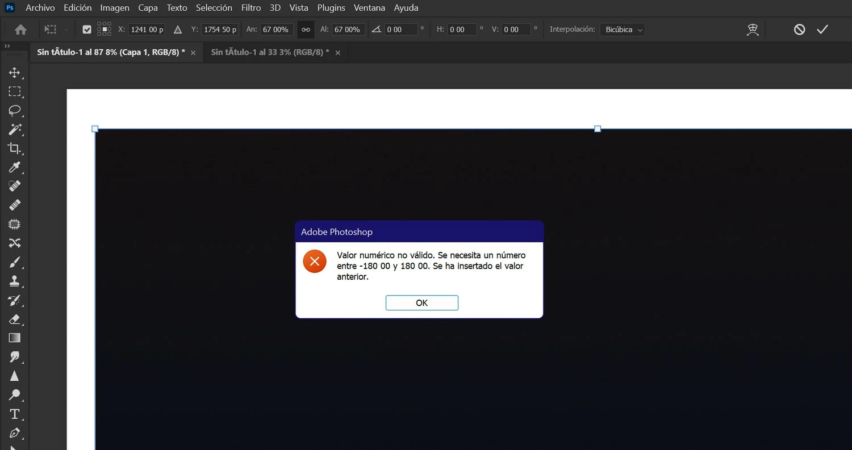Select the Dodge tool
The width and height of the screenshot is (852, 450).
(x=15, y=395)
